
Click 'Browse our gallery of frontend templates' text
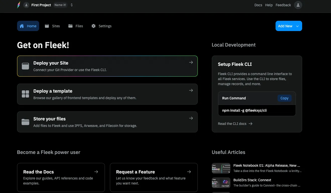click(x=85, y=98)
